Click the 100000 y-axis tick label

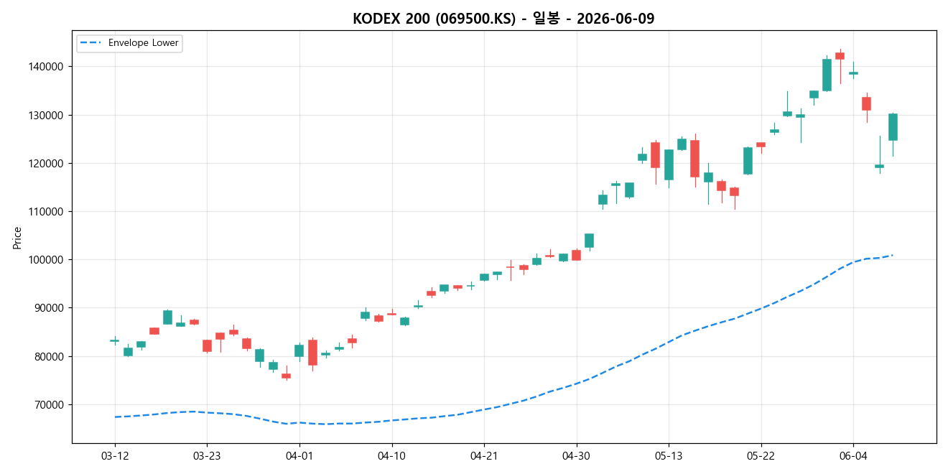pyautogui.click(x=47, y=259)
